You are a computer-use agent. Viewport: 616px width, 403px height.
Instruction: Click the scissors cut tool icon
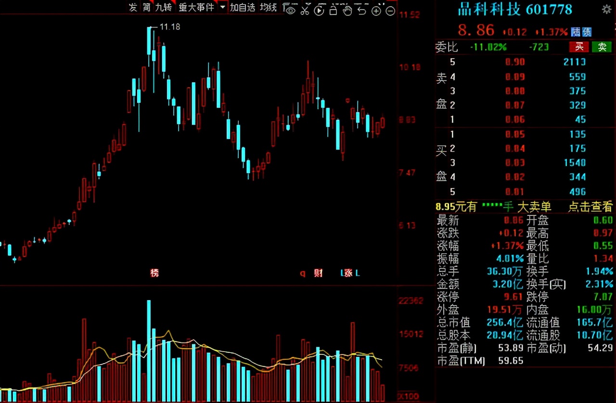tap(305, 10)
